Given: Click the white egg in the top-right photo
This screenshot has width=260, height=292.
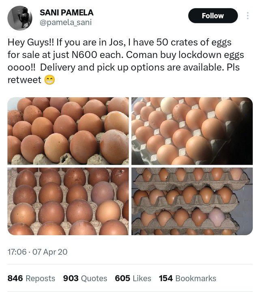Looking at the screenshot, I should click(169, 106).
